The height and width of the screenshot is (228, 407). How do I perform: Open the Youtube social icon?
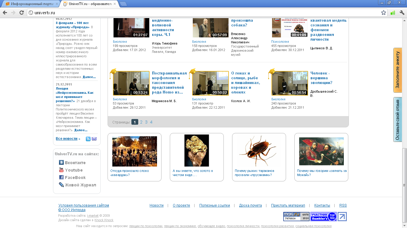(61, 170)
